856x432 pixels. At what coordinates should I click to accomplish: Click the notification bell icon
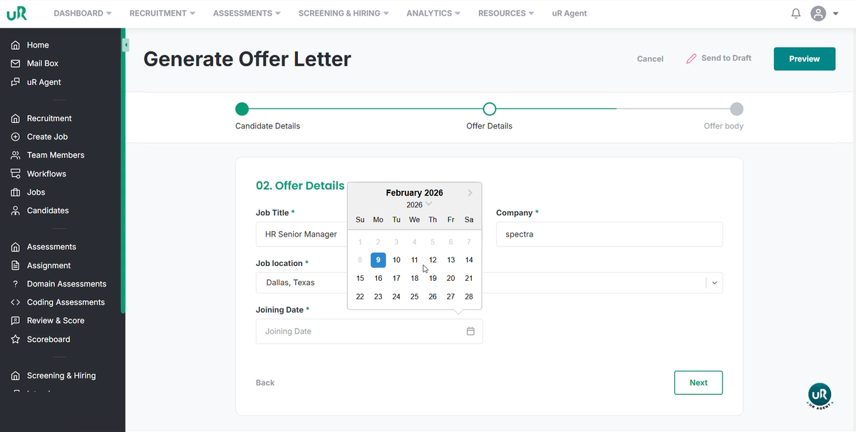pos(796,14)
